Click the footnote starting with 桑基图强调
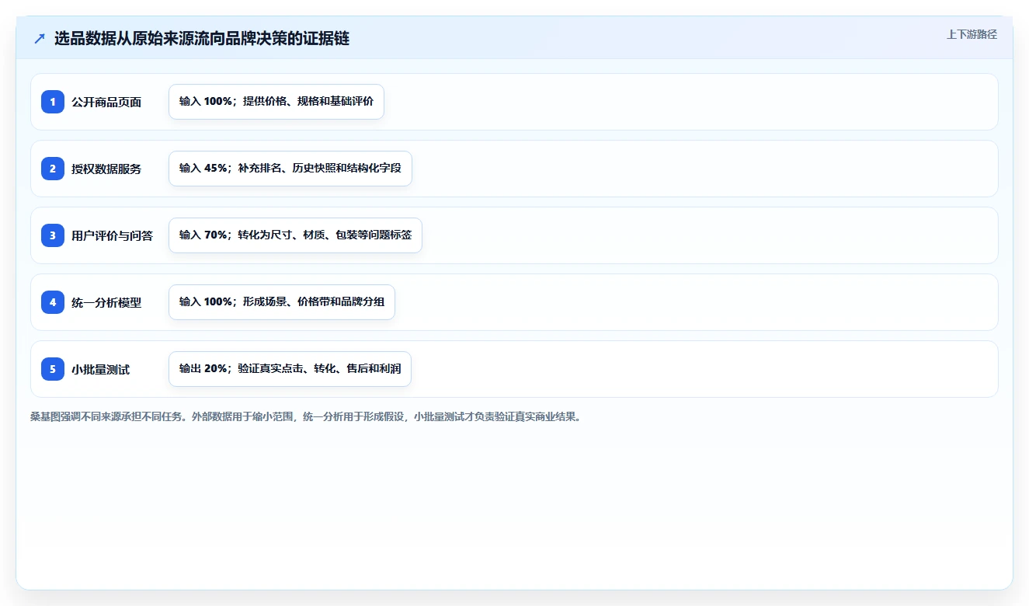1029x606 pixels. (305, 416)
